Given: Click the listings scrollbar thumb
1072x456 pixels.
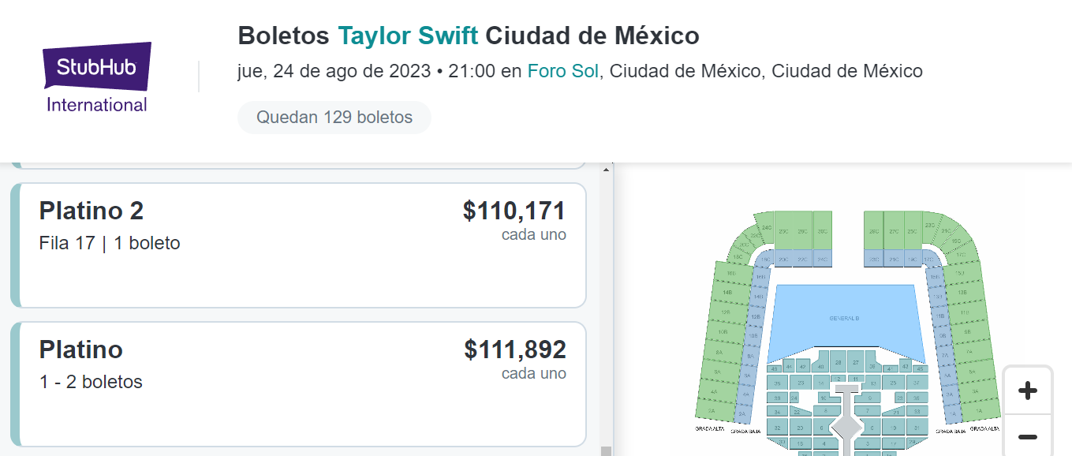Looking at the screenshot, I should click(606, 451).
